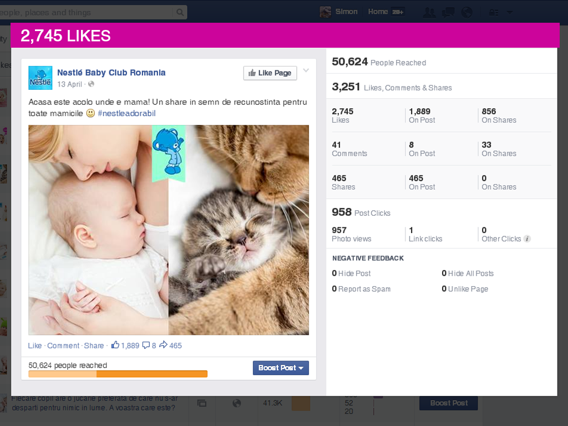Click Comment under the post
The width and height of the screenshot is (568, 426).
pyautogui.click(x=63, y=346)
